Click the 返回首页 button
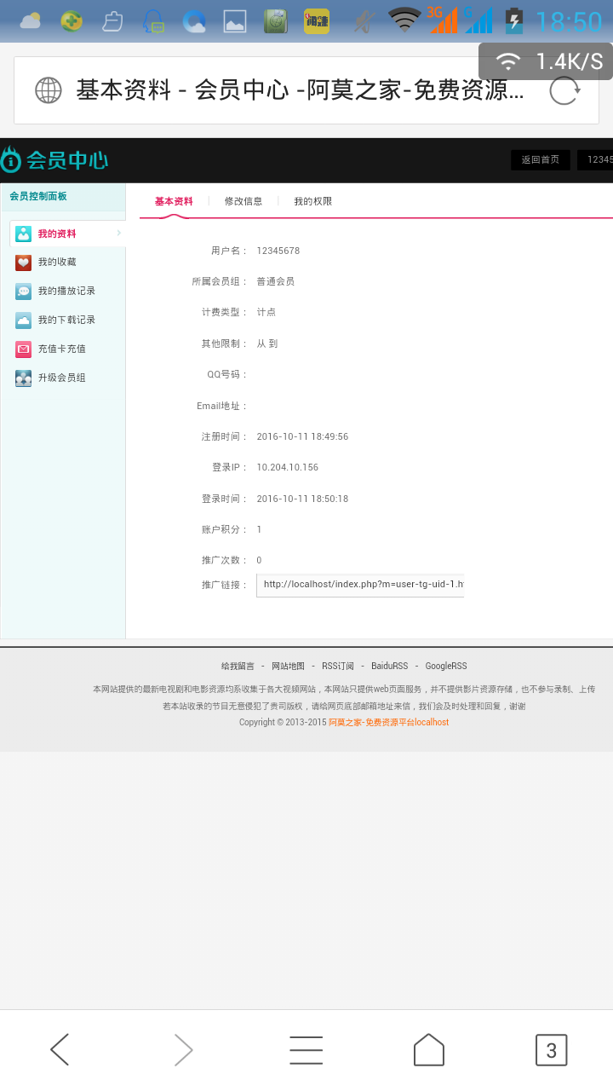The image size is (613, 1091). click(x=541, y=159)
